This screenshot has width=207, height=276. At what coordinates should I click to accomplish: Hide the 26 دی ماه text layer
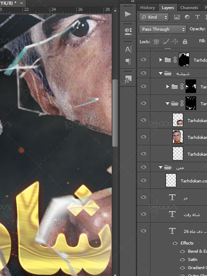tap(144, 230)
